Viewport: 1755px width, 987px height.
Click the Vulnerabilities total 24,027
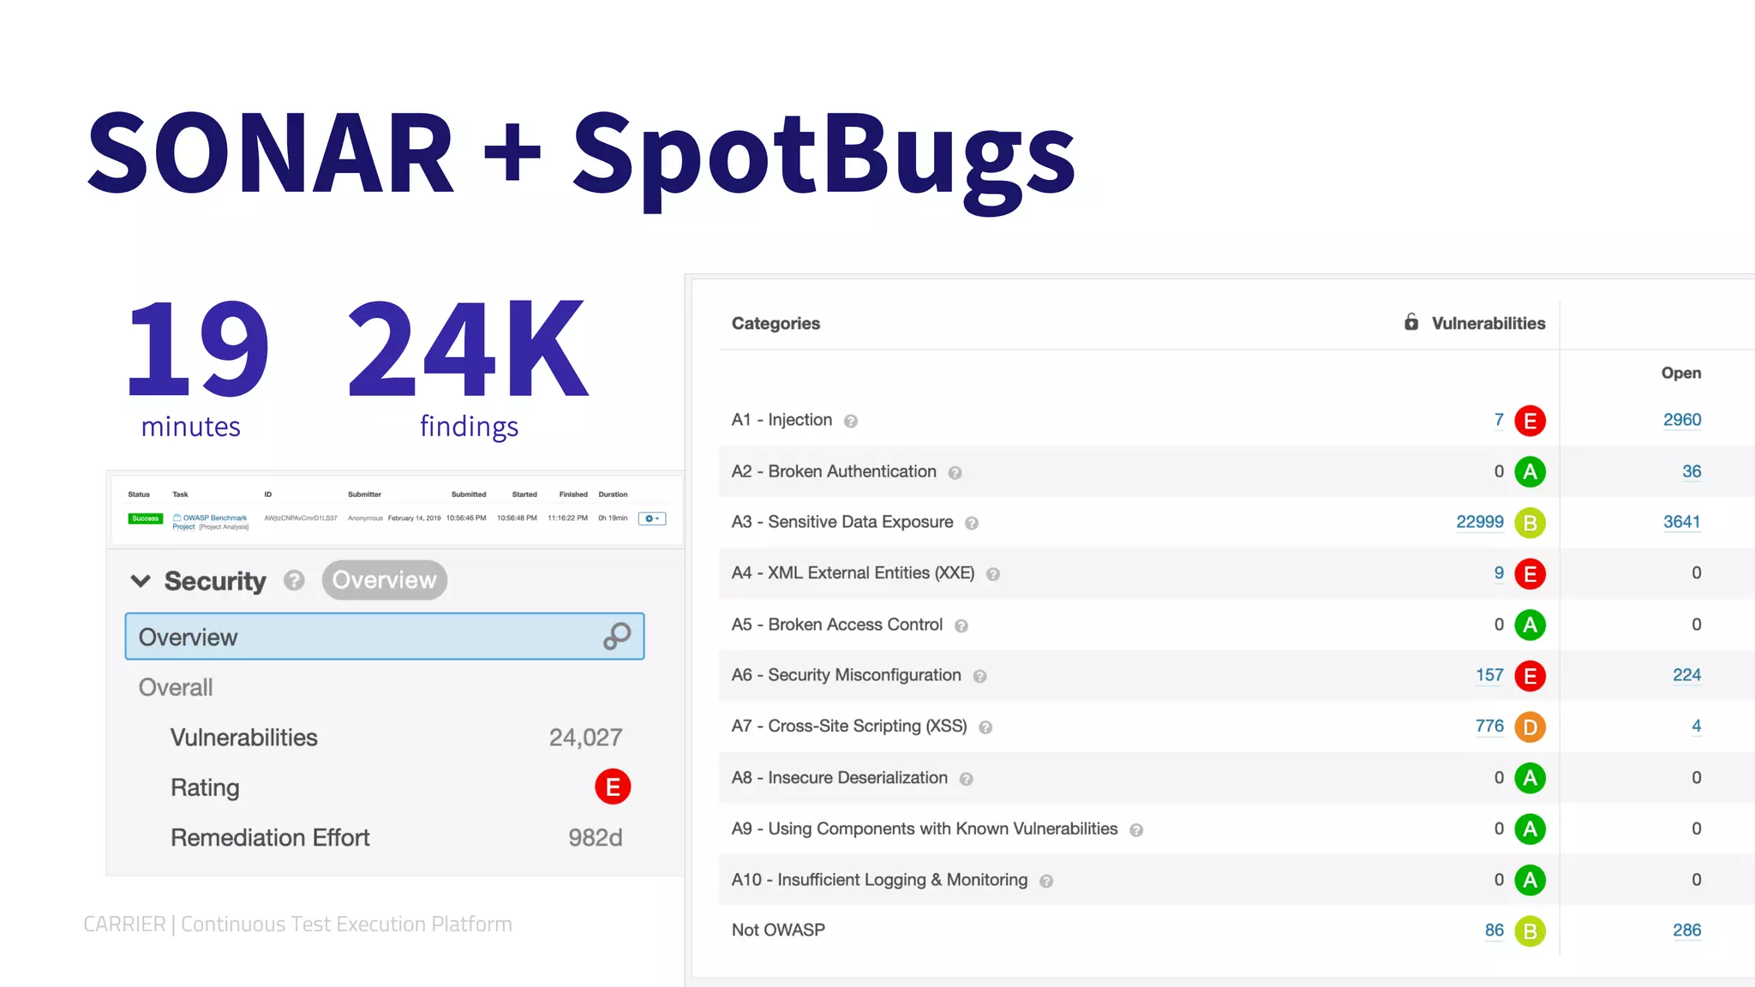585,738
